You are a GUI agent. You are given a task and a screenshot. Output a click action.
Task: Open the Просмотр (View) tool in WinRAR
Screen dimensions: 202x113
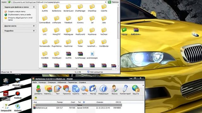pos(67,90)
